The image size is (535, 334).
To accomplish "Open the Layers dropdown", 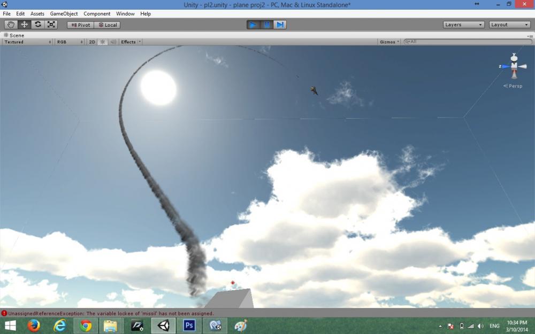I will [463, 25].
